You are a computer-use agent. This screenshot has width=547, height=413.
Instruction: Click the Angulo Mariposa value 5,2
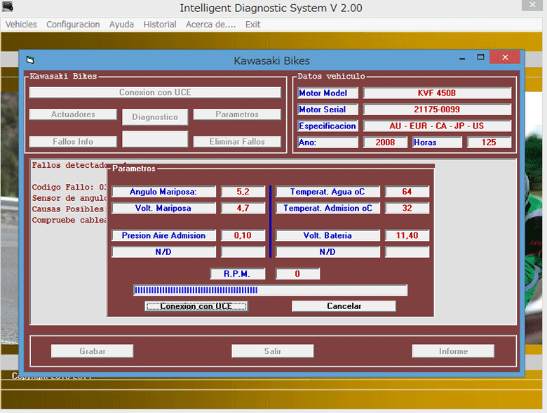coord(243,192)
